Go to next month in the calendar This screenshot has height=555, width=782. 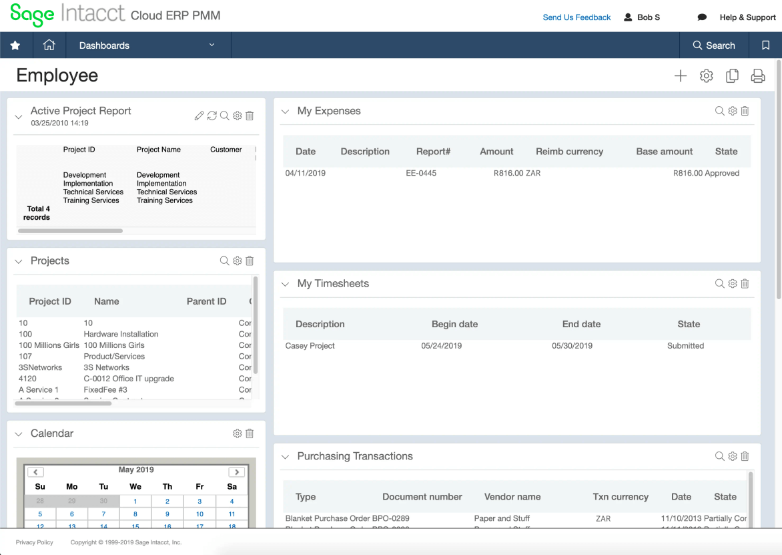tap(237, 472)
